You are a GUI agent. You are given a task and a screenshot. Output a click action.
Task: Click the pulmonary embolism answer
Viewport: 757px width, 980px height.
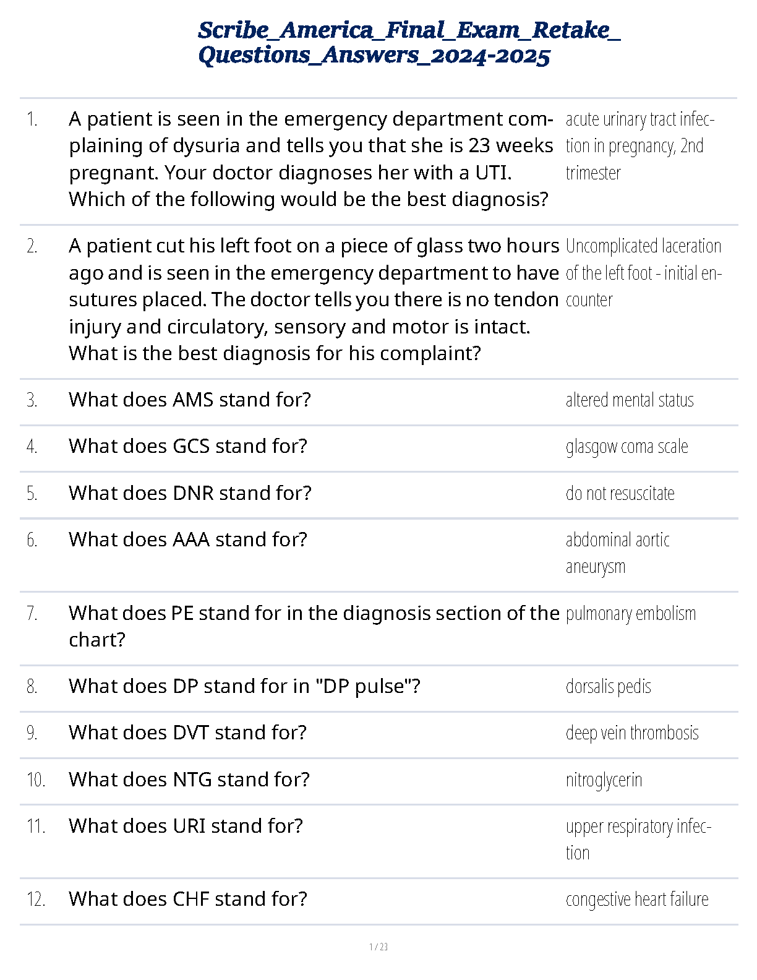click(x=631, y=614)
